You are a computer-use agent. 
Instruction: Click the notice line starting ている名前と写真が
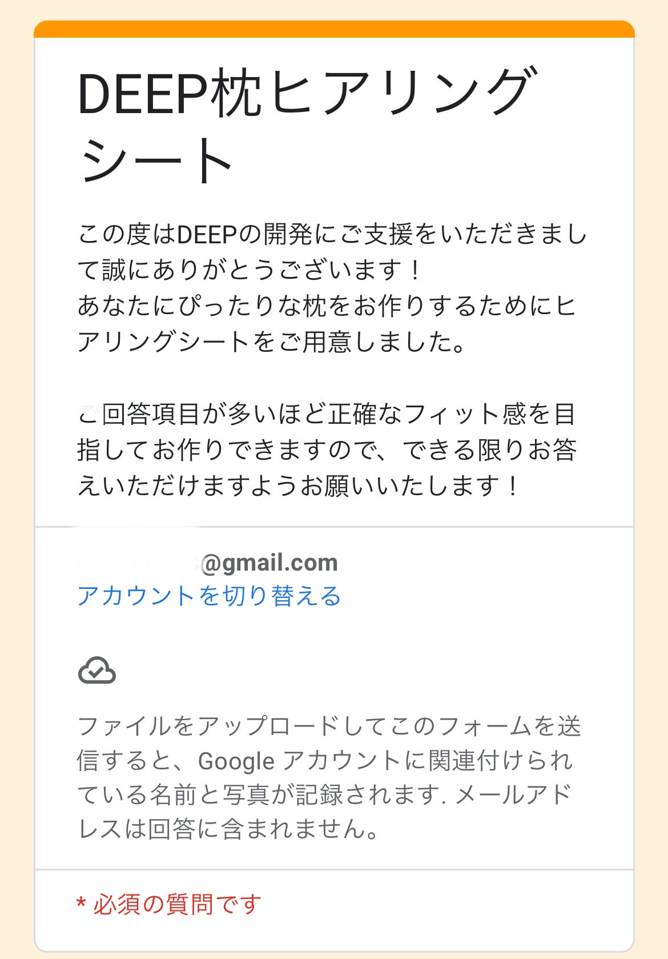pos(324,795)
